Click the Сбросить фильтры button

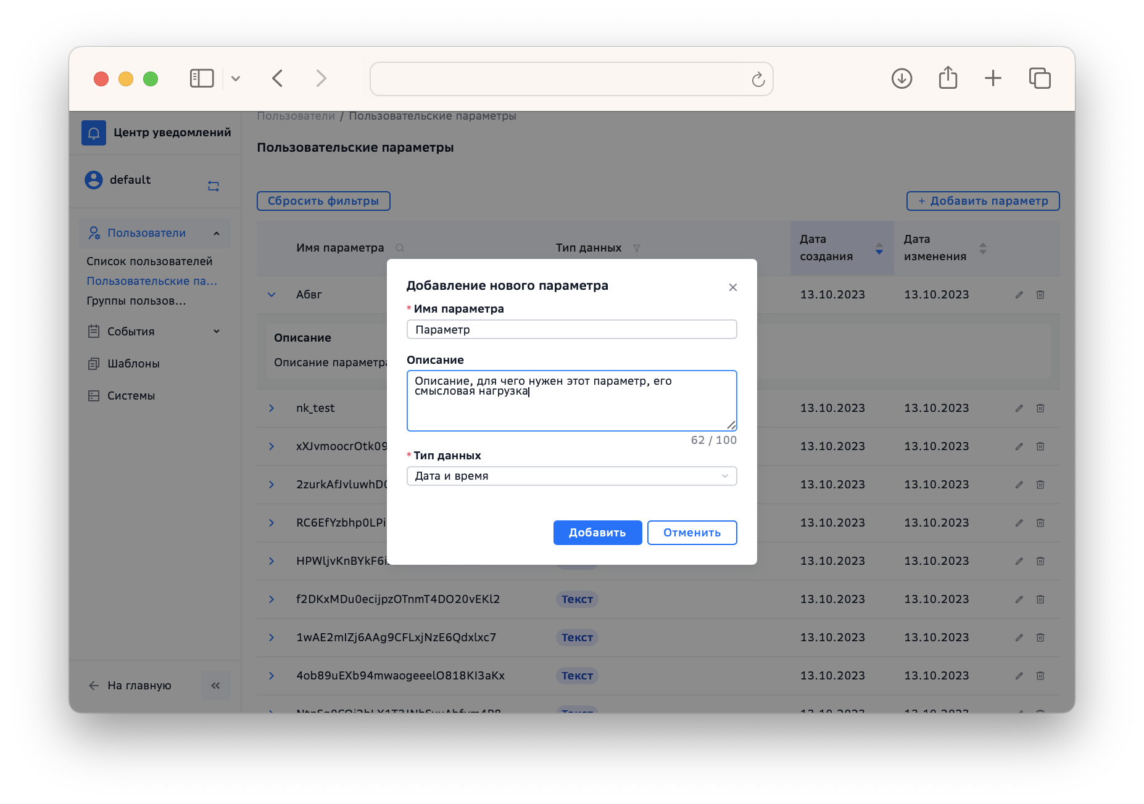tap(323, 201)
